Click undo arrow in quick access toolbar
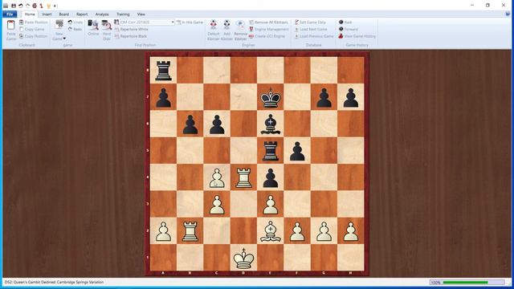514x289 pixels. 21,6
